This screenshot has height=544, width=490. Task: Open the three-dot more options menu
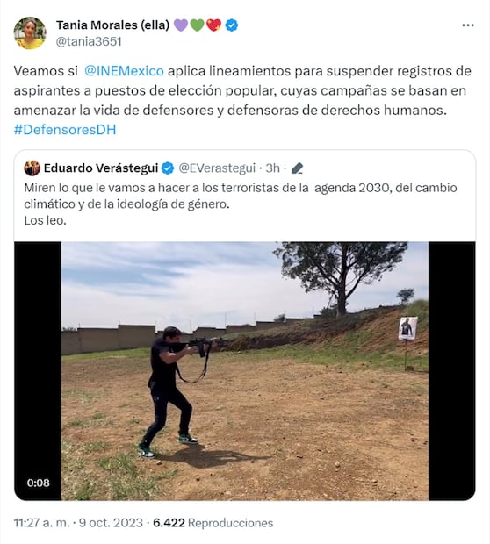468,25
